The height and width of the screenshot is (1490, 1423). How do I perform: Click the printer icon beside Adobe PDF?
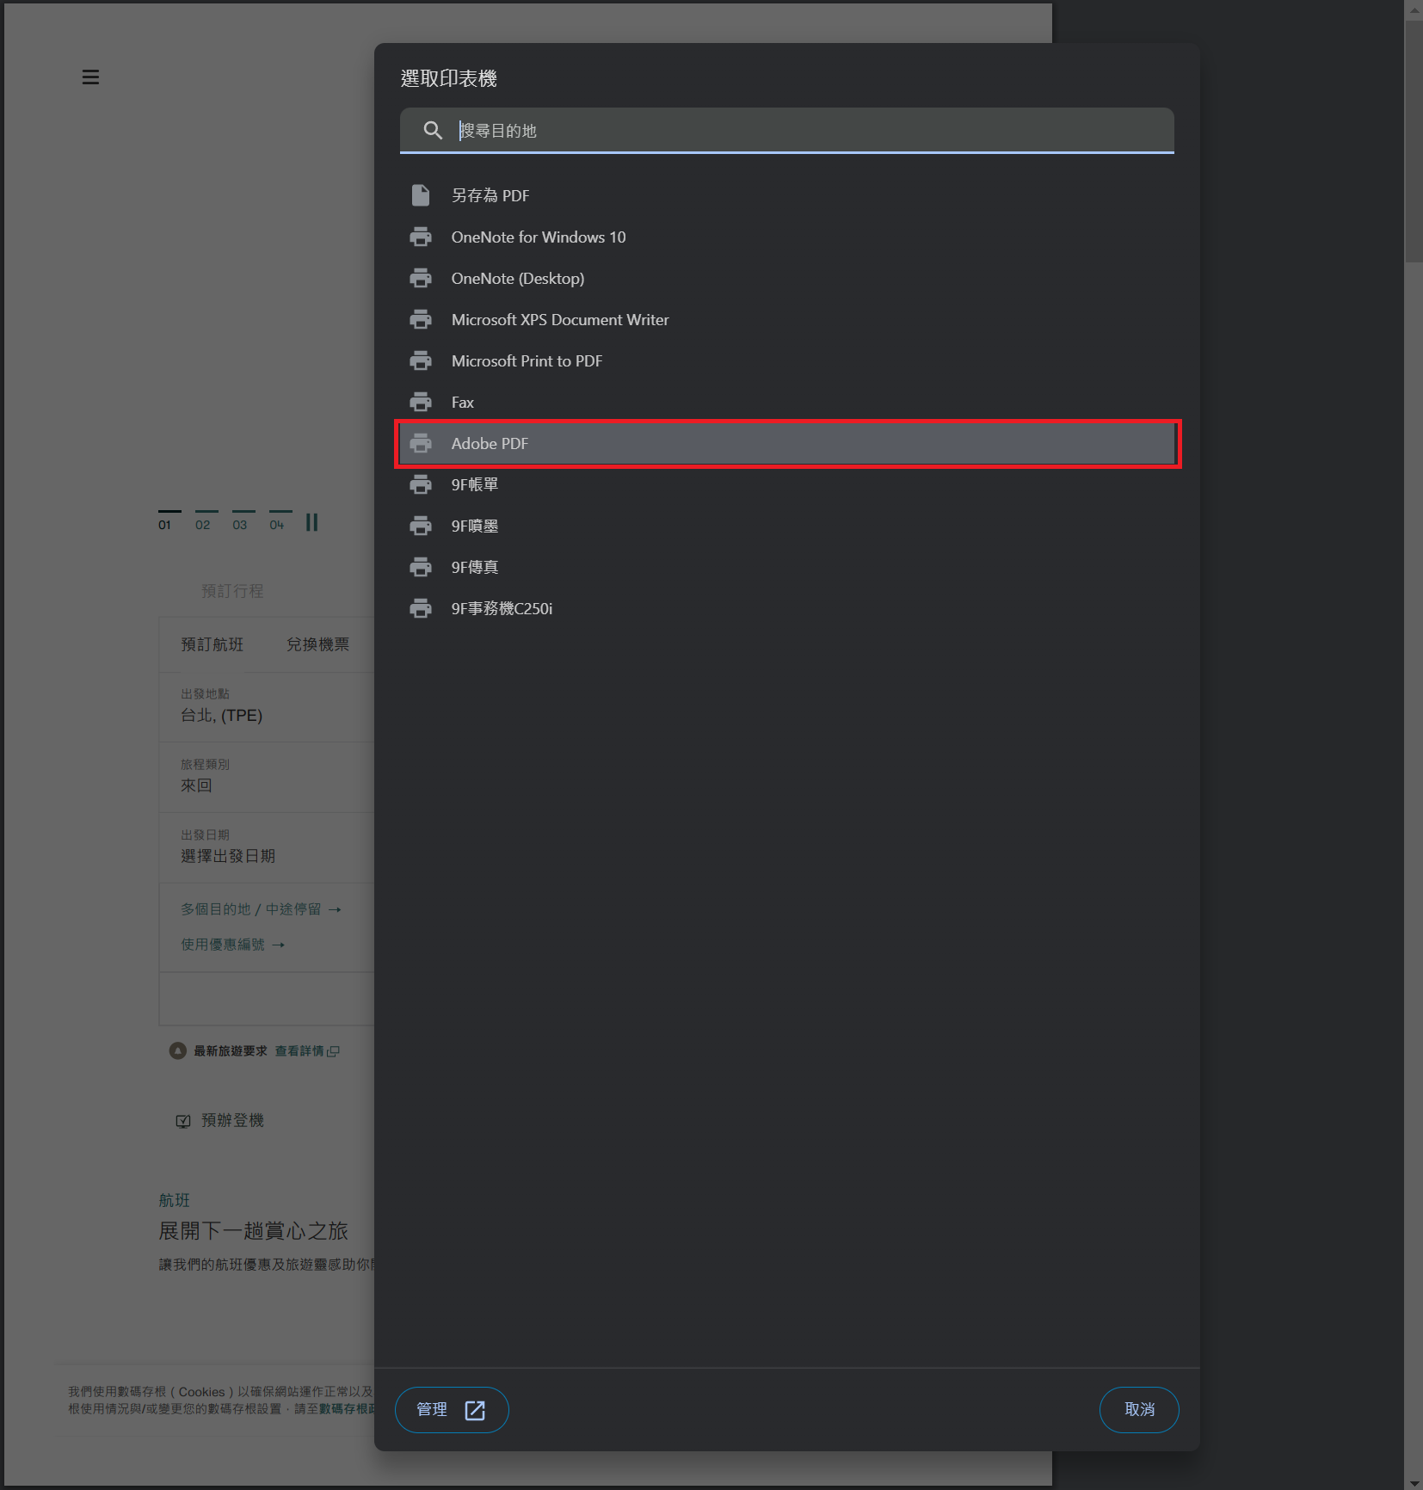click(x=421, y=443)
